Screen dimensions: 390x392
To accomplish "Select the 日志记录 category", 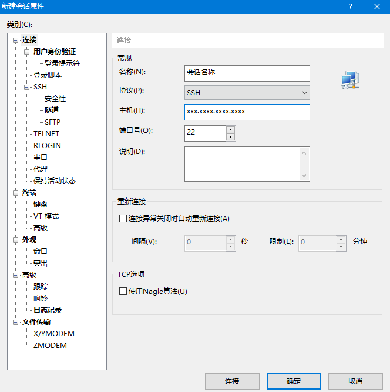I will click(48, 310).
